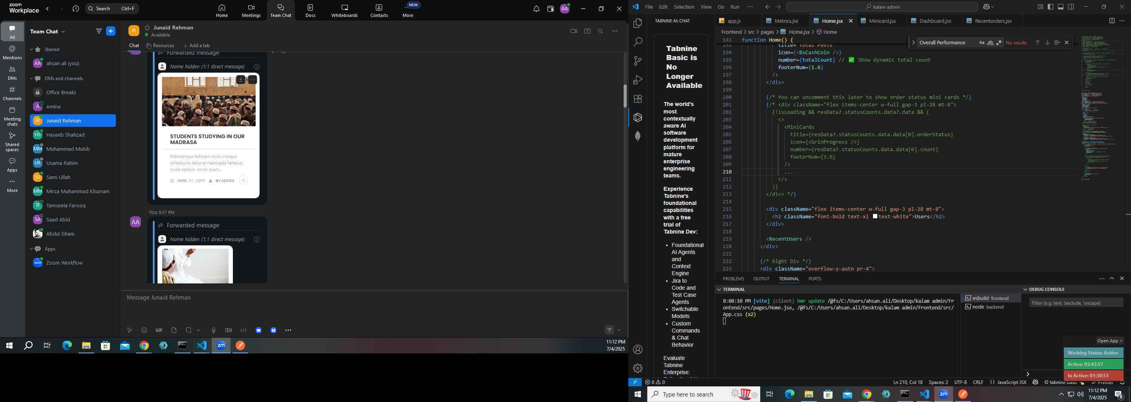This screenshot has height=402, width=1131.
Task: Record a video message in Zoom chat
Action: (228, 331)
